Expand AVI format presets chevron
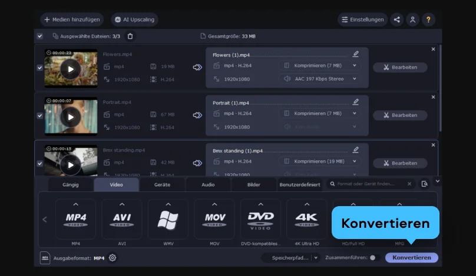The image size is (476, 276). (122, 204)
